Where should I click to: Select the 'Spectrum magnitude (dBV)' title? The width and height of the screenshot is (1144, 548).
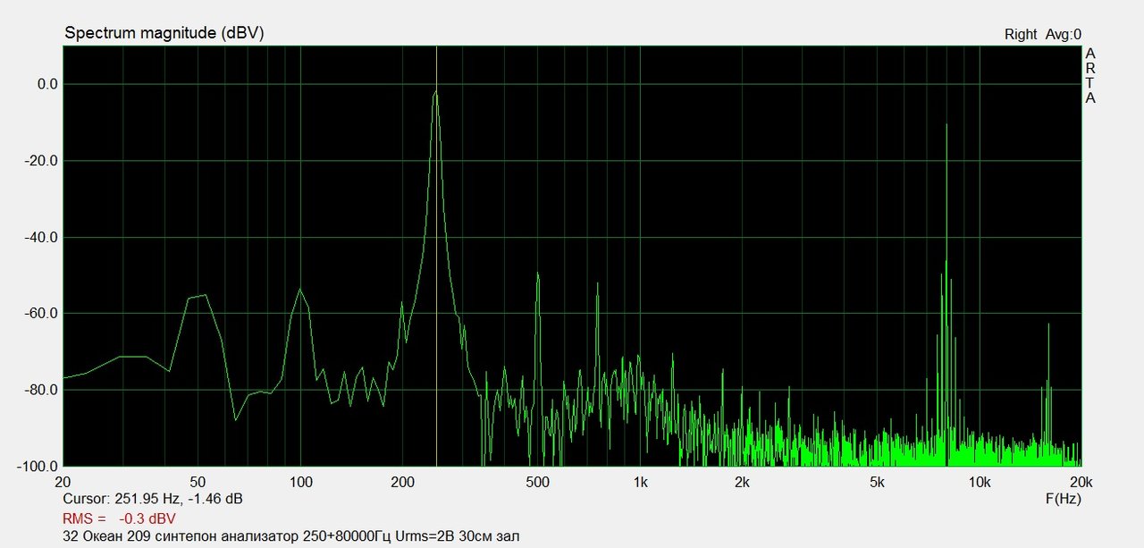[x=164, y=33]
